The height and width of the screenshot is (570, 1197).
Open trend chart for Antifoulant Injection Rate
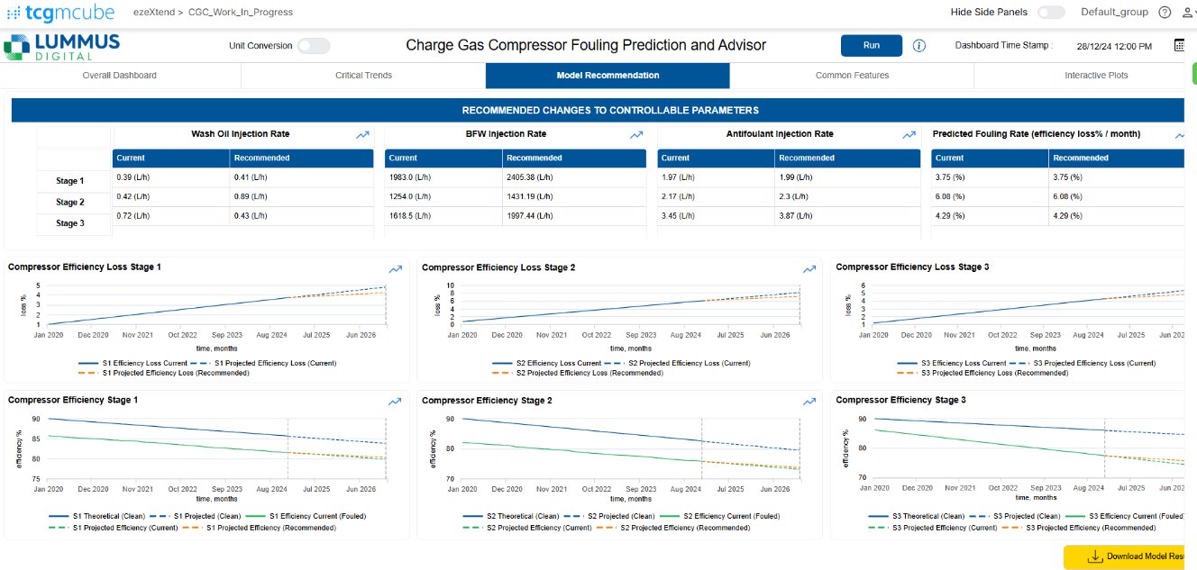[x=909, y=135]
